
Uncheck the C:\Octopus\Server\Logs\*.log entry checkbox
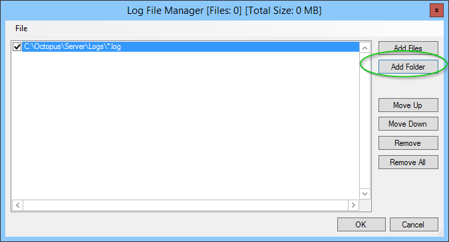[17, 46]
